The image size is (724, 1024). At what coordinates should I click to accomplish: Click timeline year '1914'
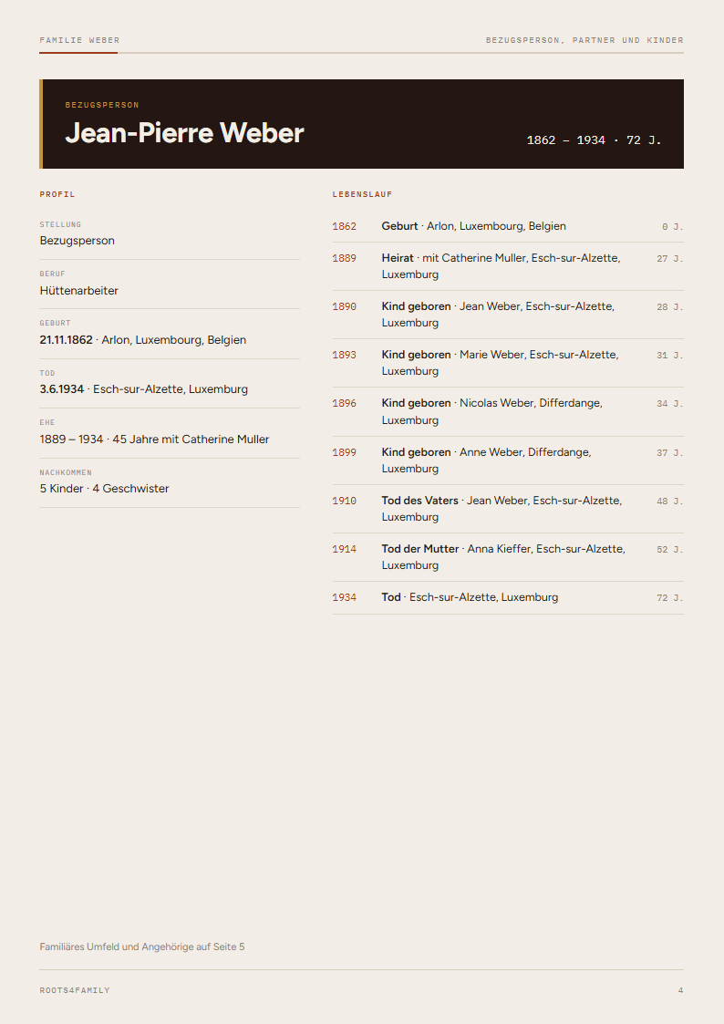344,549
